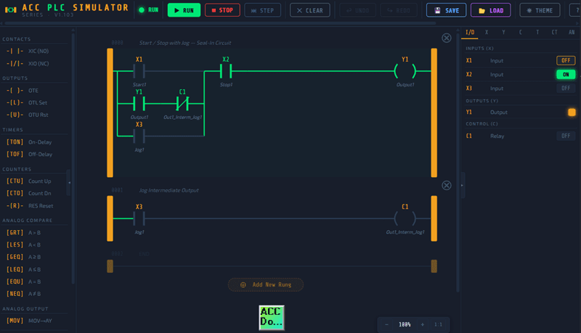Toggle input X3 on

coord(566,88)
